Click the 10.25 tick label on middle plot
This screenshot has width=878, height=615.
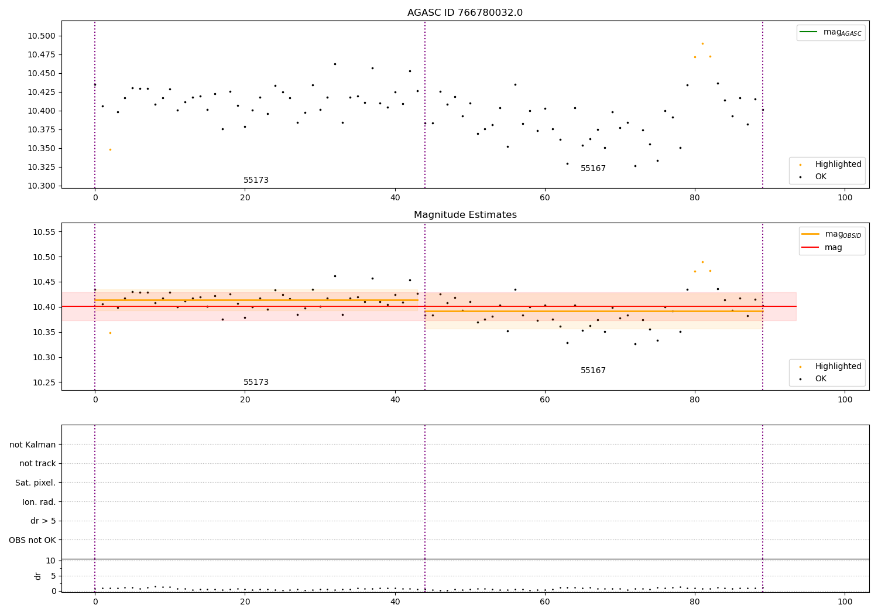tap(44, 382)
